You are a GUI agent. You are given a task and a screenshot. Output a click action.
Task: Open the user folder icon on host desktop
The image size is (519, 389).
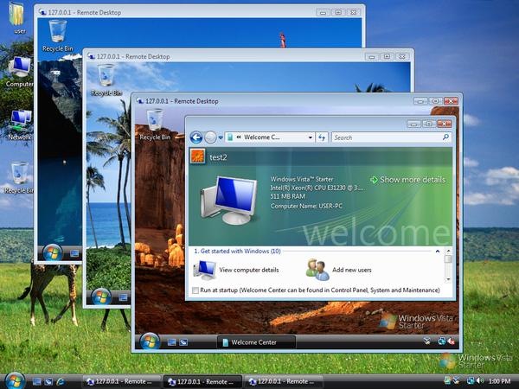click(x=17, y=16)
